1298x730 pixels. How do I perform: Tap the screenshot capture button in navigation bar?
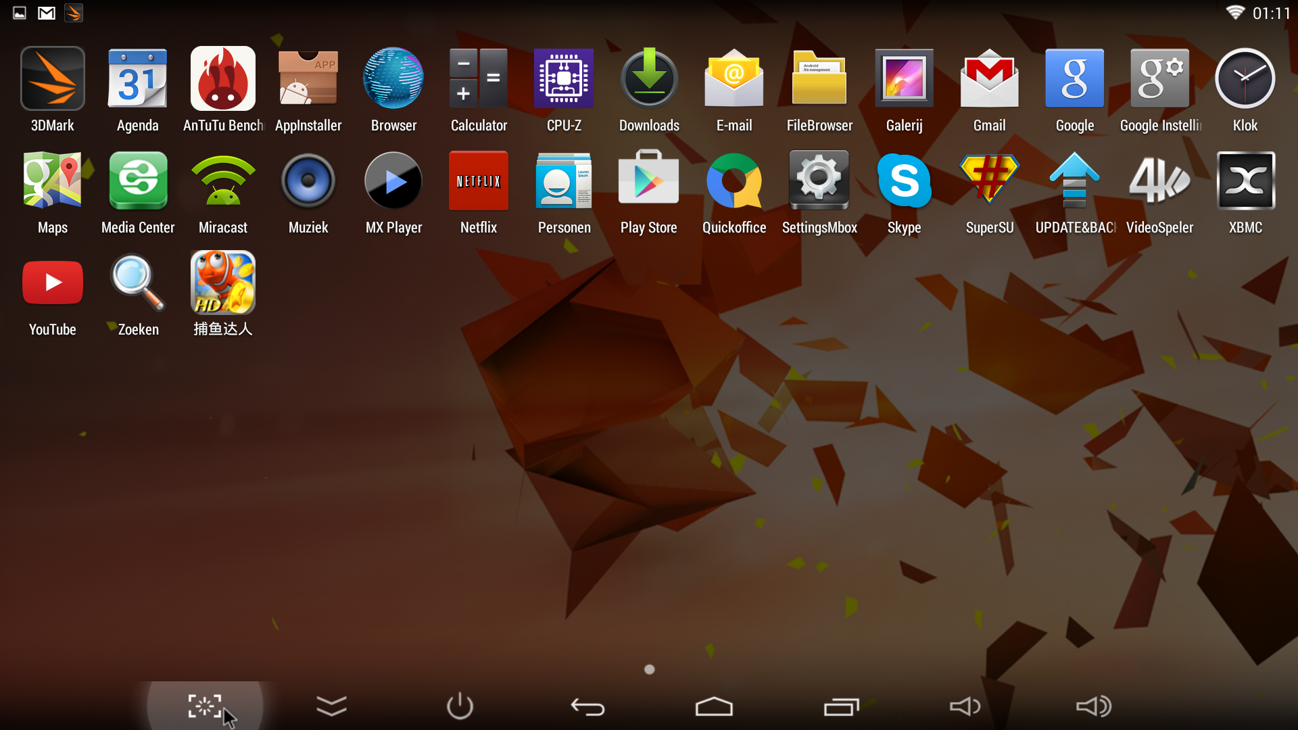coord(205,706)
